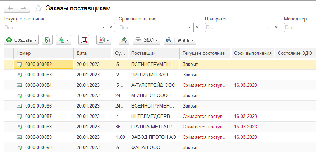316x152 pixels.
Task: Select order number 0000-000085
Action: [x=38, y=95]
